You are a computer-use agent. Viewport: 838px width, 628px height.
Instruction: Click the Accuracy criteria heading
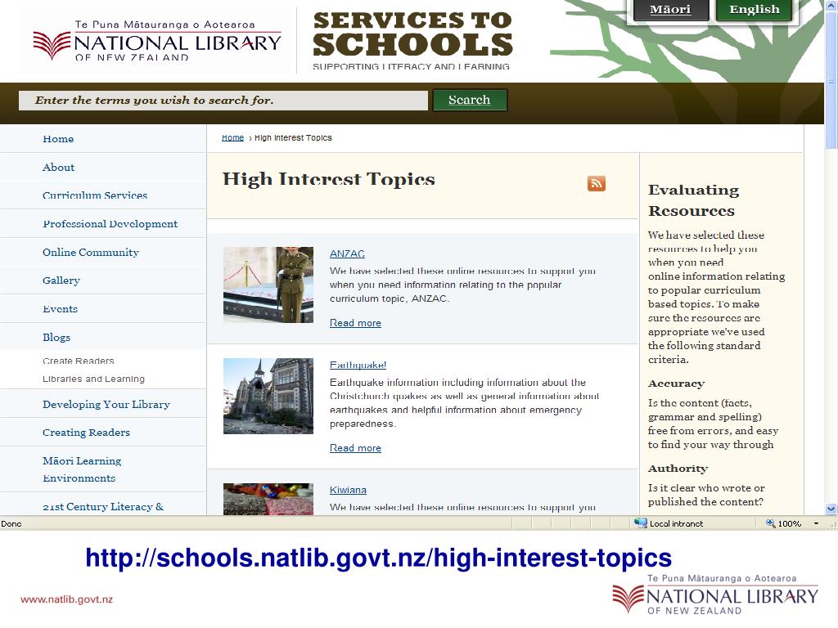(676, 384)
